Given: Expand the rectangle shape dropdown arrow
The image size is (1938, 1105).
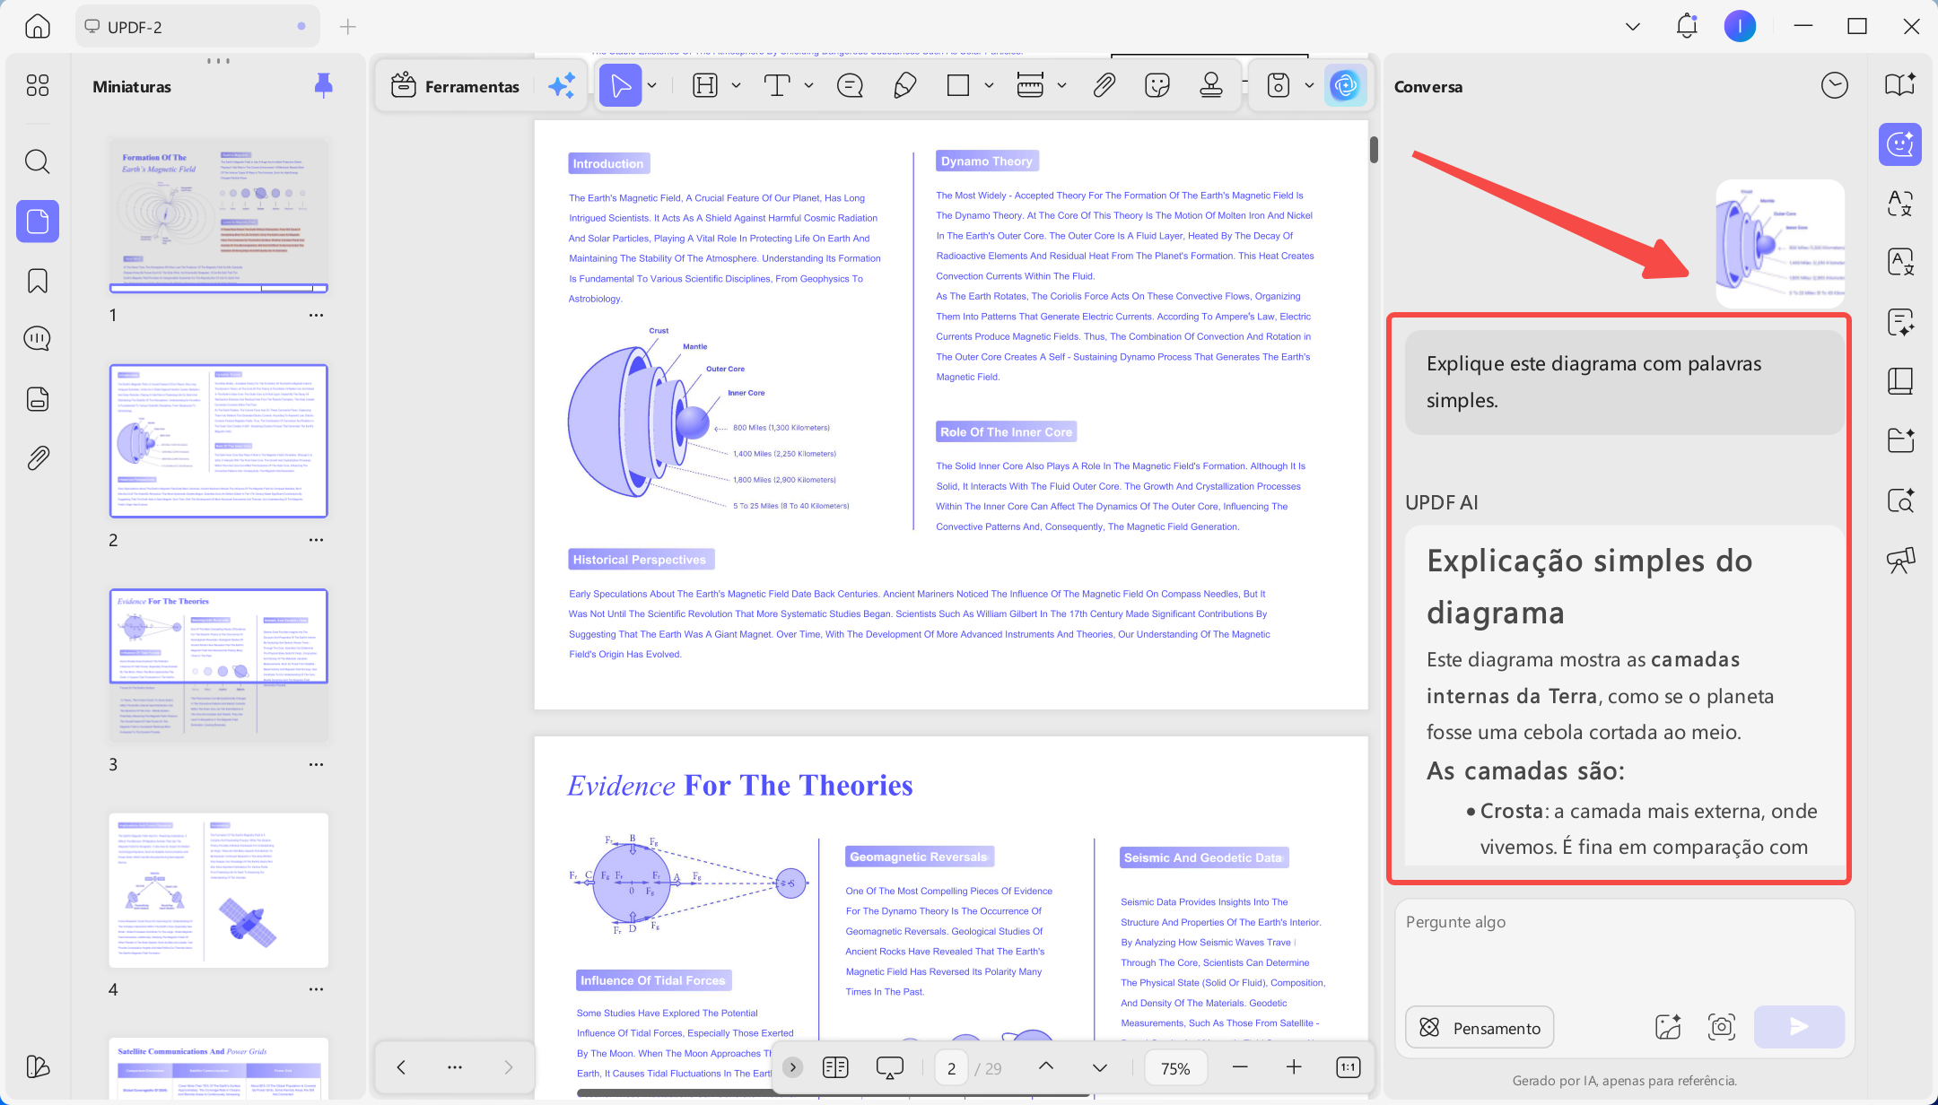Looking at the screenshot, I should [x=989, y=86].
